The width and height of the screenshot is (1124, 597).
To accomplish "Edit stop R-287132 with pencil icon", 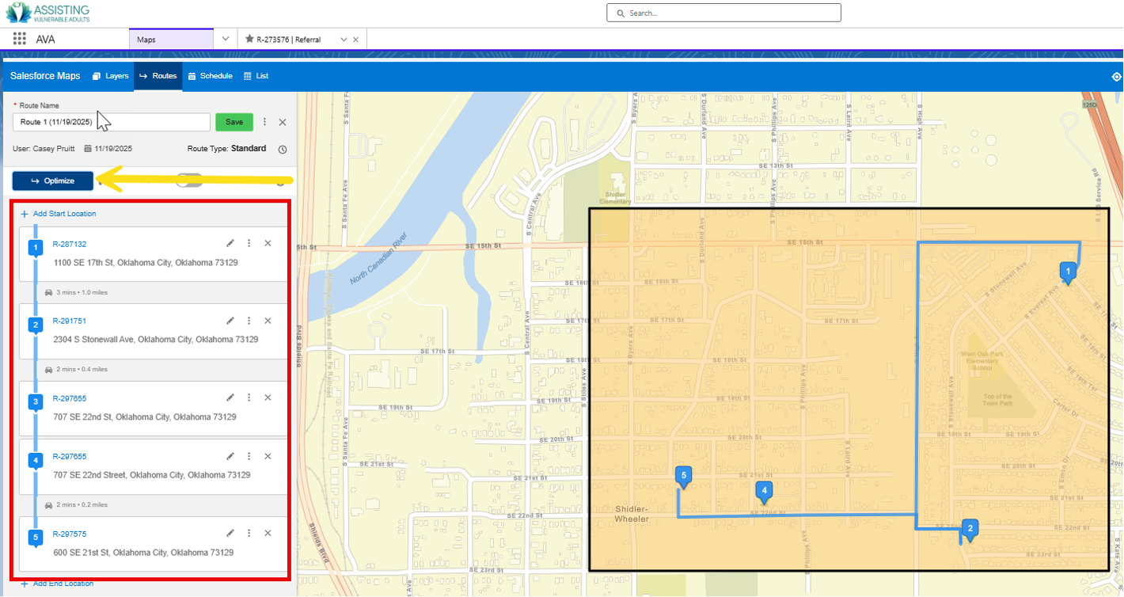I will tap(230, 243).
